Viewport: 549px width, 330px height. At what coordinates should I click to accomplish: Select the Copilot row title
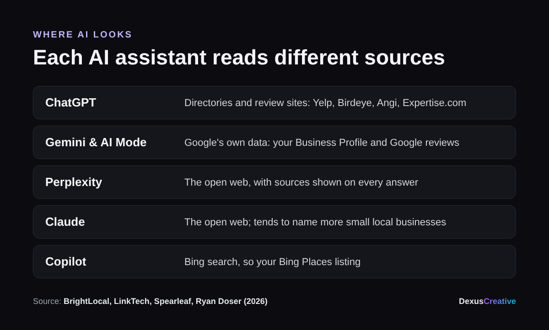coord(65,262)
